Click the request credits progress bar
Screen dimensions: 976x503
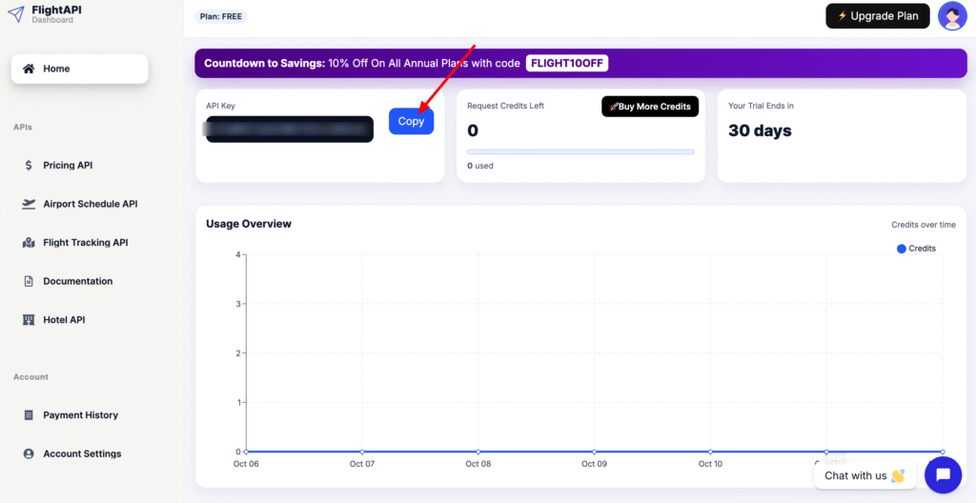[x=580, y=151]
